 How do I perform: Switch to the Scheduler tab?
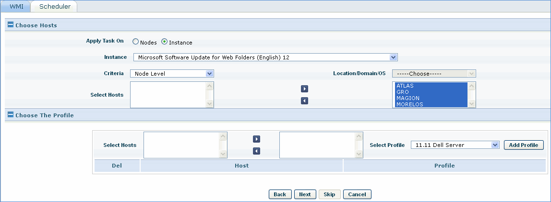pos(55,7)
